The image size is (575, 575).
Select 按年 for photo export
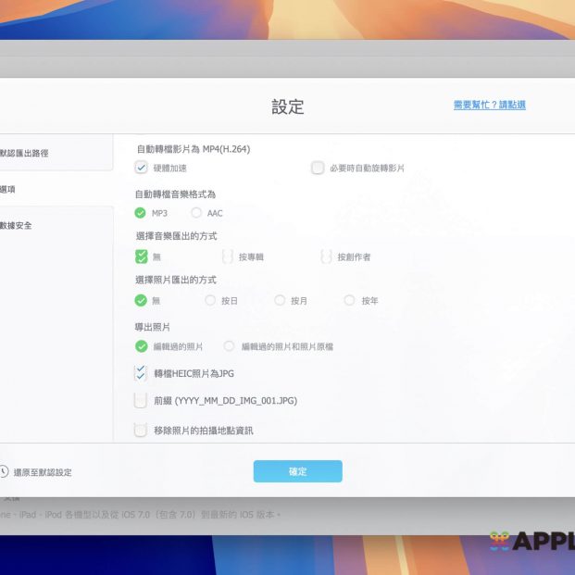tap(349, 300)
